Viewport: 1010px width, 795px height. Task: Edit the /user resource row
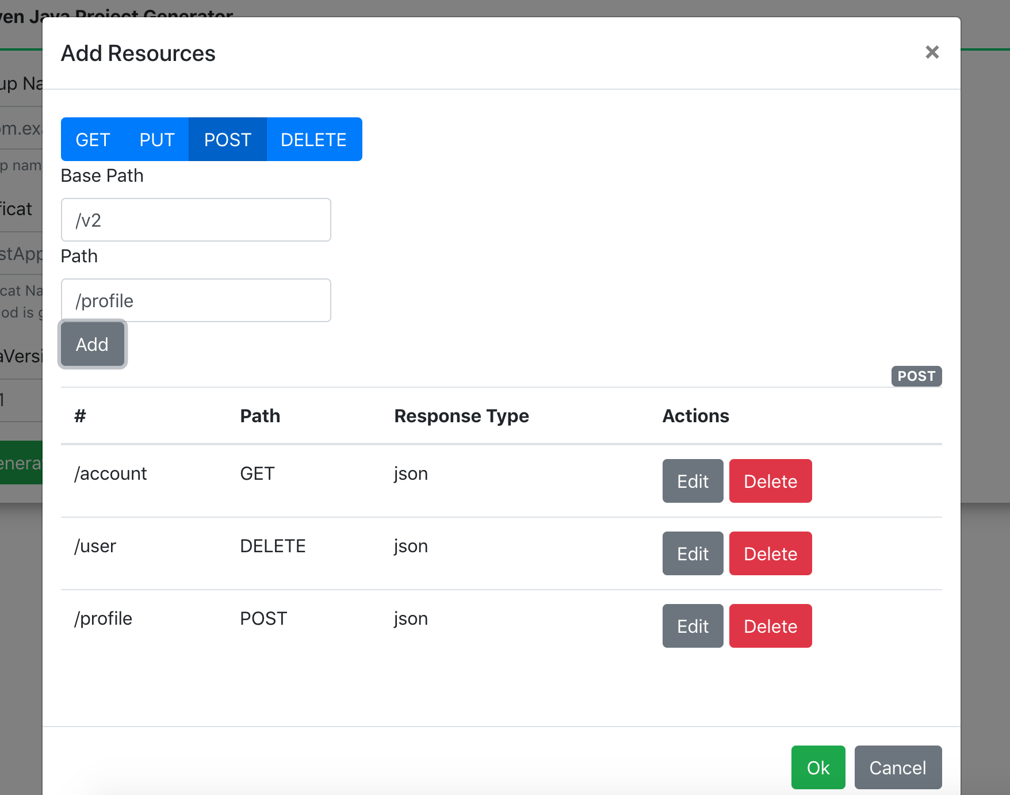(x=693, y=553)
